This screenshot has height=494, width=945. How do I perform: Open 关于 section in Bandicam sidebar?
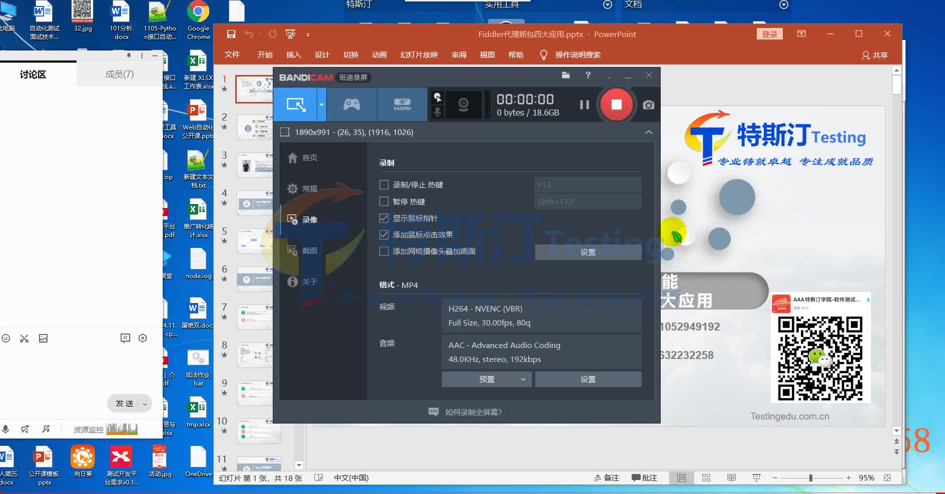point(303,281)
